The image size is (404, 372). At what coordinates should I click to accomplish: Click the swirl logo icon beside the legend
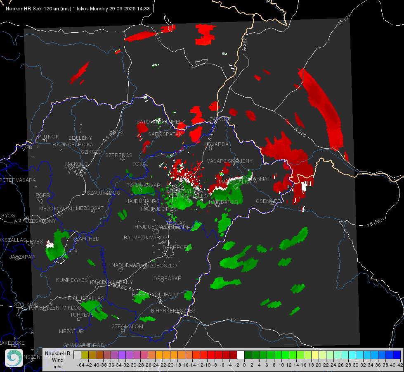pyautogui.click(x=14, y=358)
